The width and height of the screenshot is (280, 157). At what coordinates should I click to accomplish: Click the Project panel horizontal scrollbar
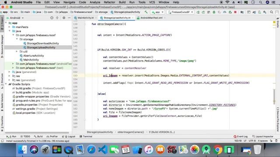click(x=37, y=133)
